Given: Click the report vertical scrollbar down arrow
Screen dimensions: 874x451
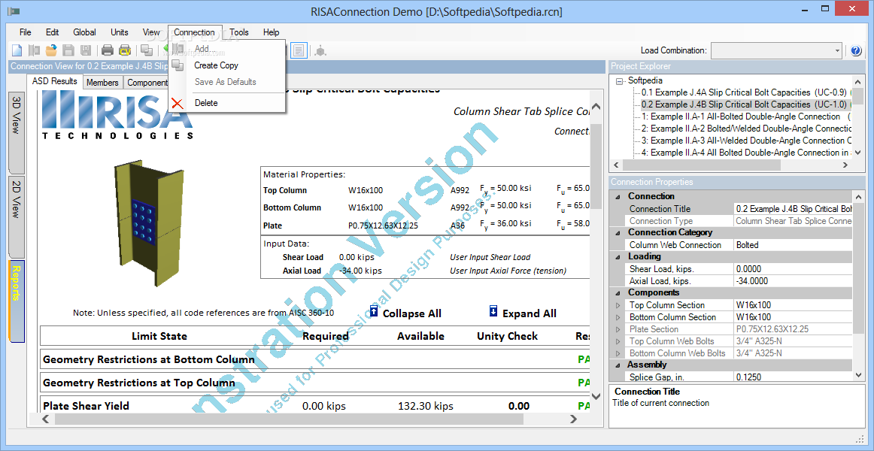Looking at the screenshot, I should tap(596, 396).
